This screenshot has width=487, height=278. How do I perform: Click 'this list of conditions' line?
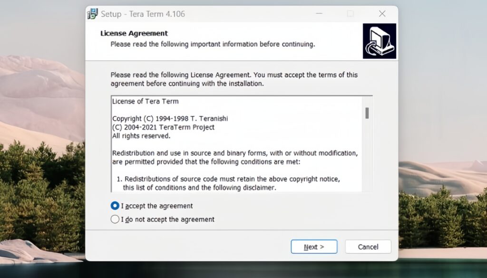pos(199,188)
